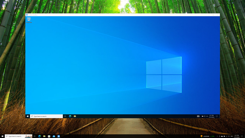Open the host Action Center notifications
The height and width of the screenshot is (138, 245).
[x=242, y=136]
